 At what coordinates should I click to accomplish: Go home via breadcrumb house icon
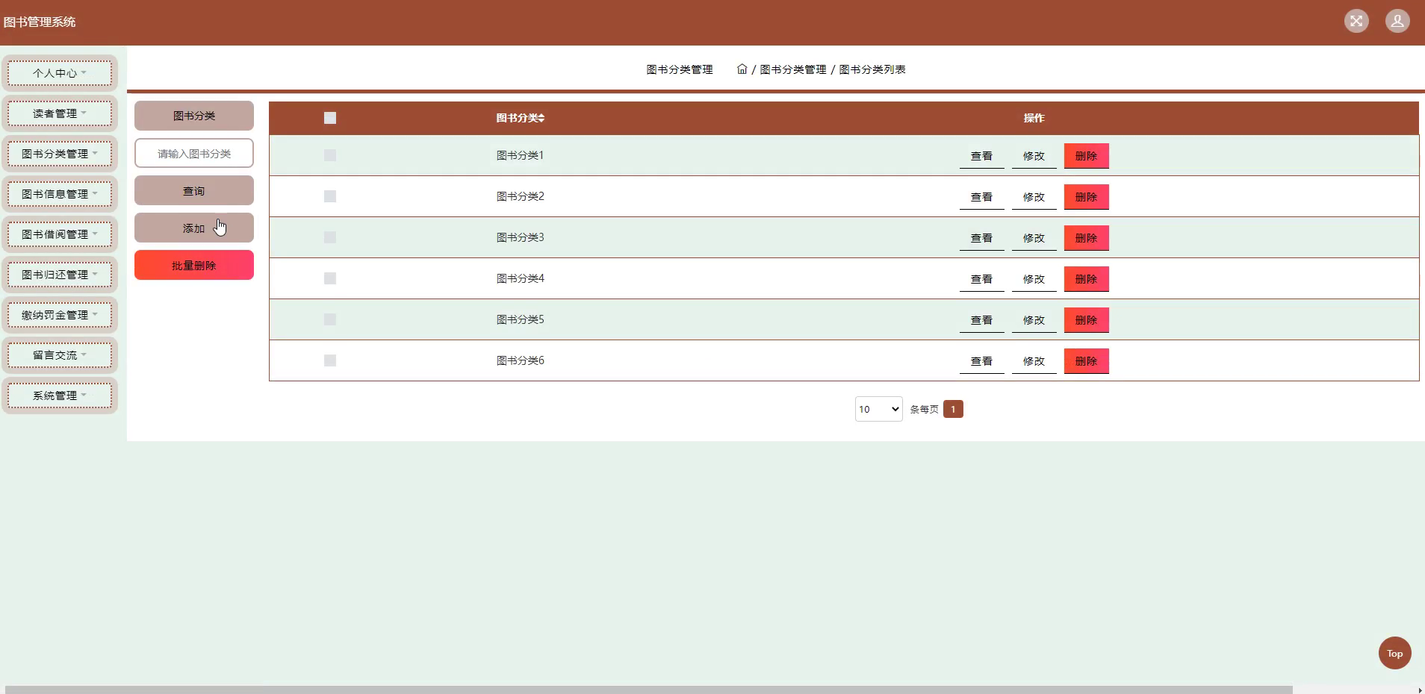(742, 69)
